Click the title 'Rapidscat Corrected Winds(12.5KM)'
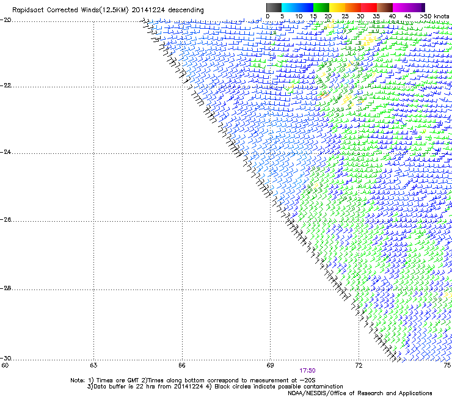The height and width of the screenshot is (397, 452). [70, 10]
